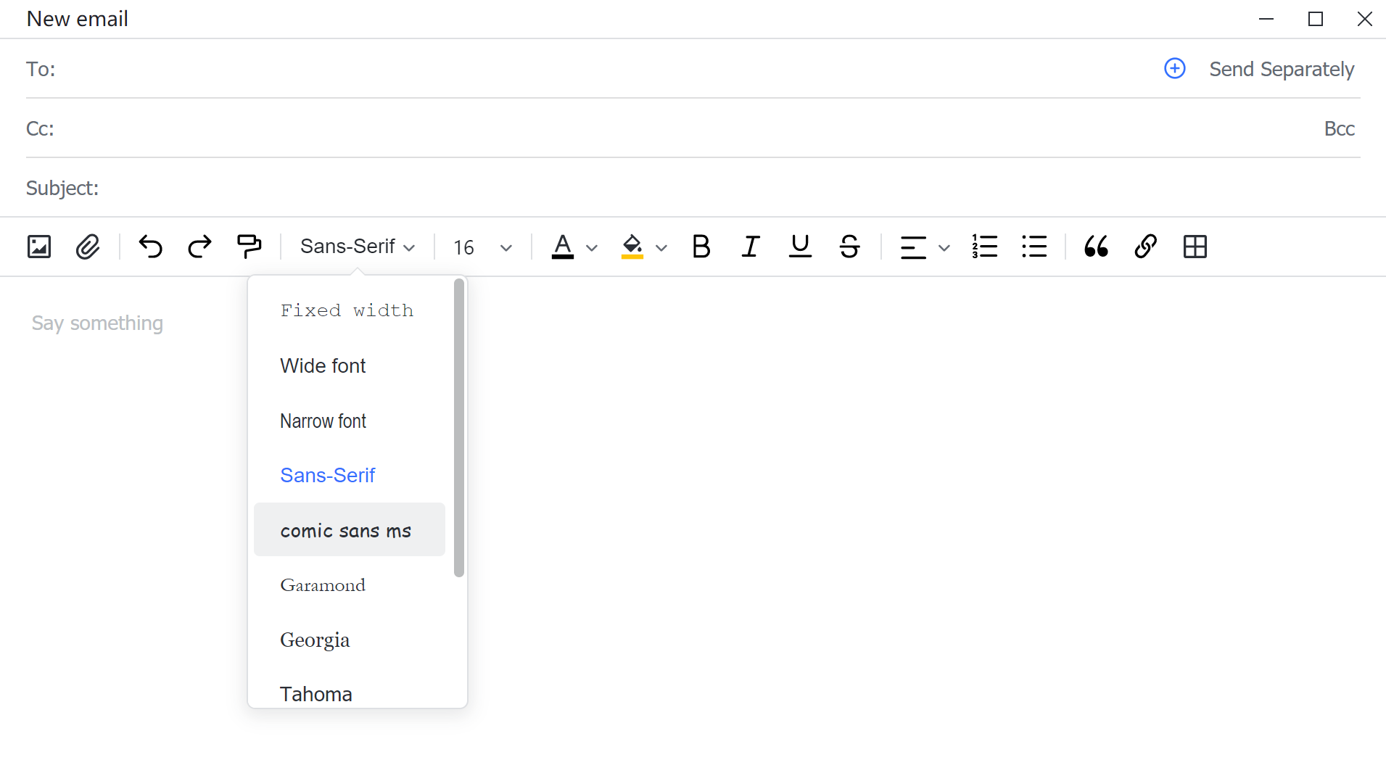1386x781 pixels.
Task: Expand the text alignment options
Action: pos(944,248)
